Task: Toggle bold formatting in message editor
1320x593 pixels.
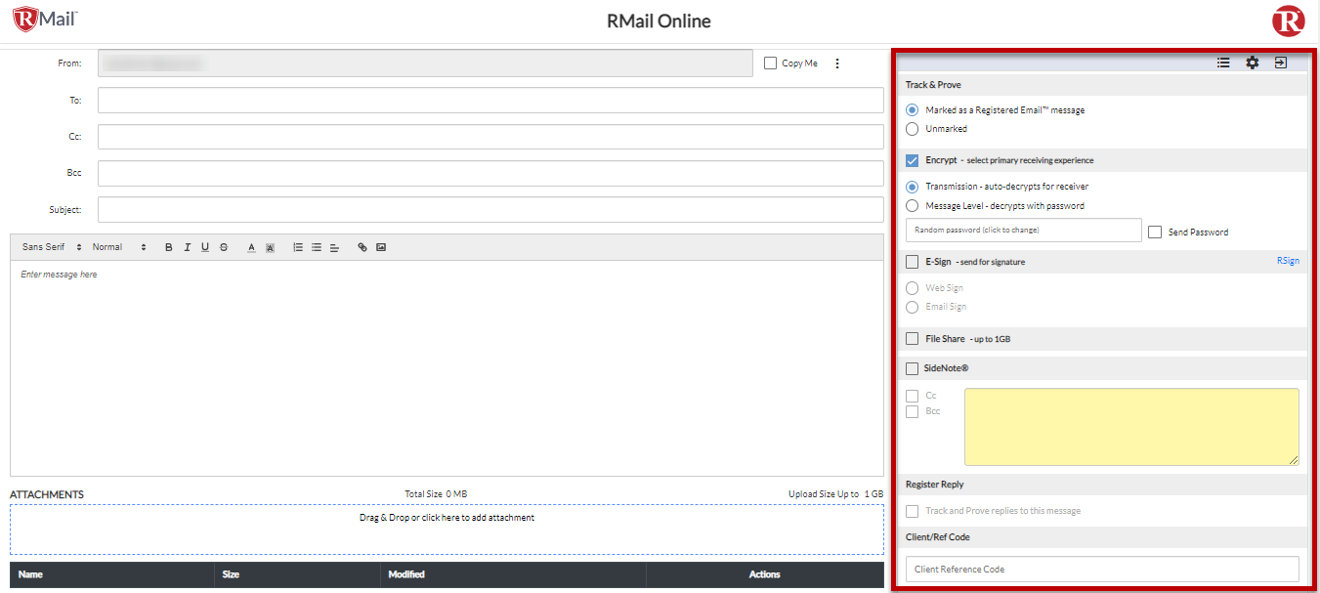Action: pyautogui.click(x=168, y=246)
